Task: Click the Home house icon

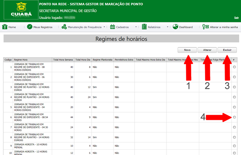Action: pyautogui.click(x=5, y=27)
